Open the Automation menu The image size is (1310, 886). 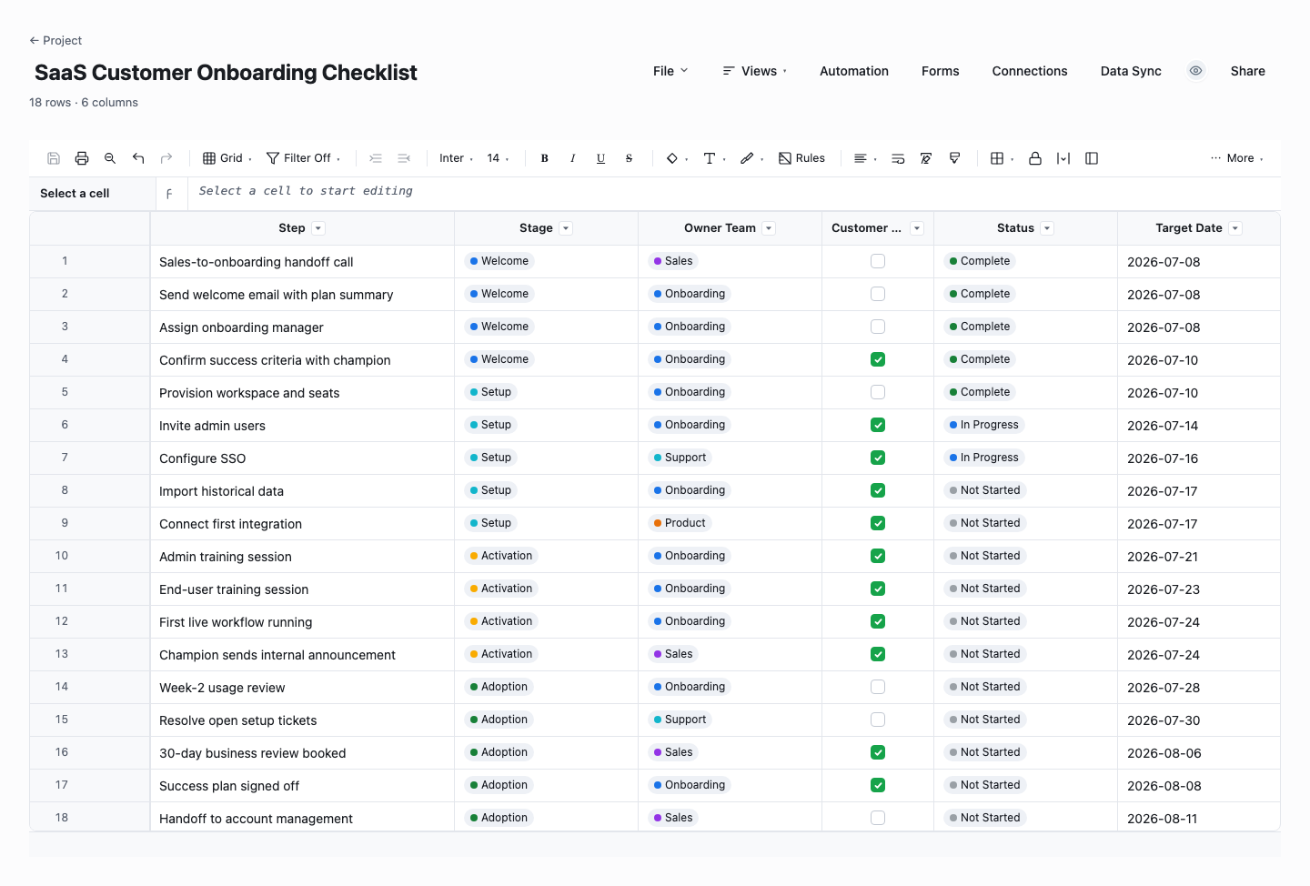point(854,71)
